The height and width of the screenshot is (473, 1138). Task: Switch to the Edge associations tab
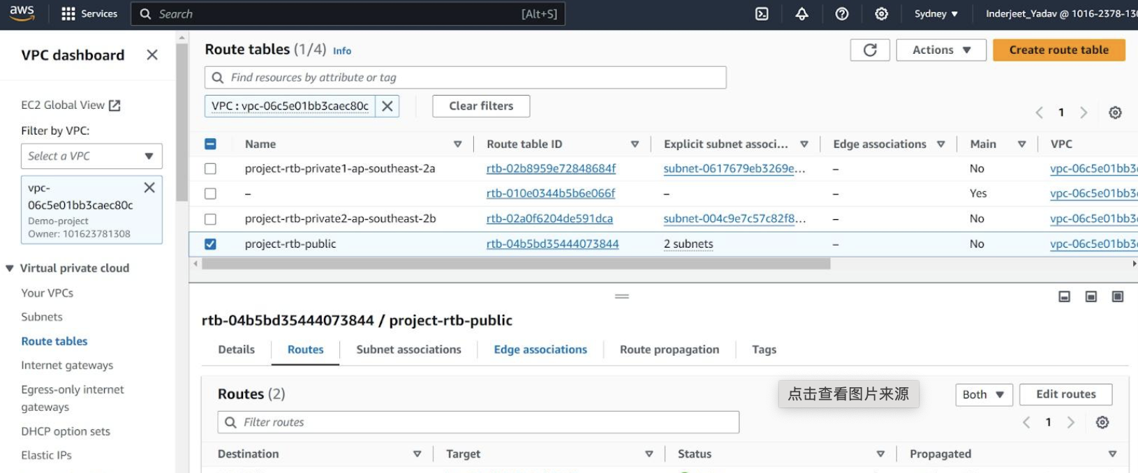(540, 350)
